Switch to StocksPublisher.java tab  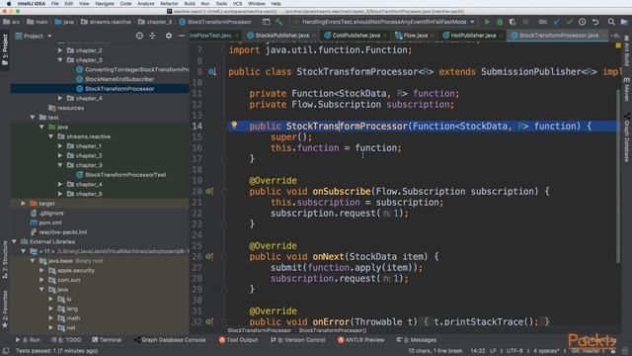(x=282, y=36)
